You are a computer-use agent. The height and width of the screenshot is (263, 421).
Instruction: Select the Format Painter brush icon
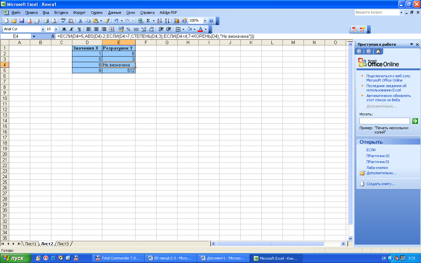107,21
